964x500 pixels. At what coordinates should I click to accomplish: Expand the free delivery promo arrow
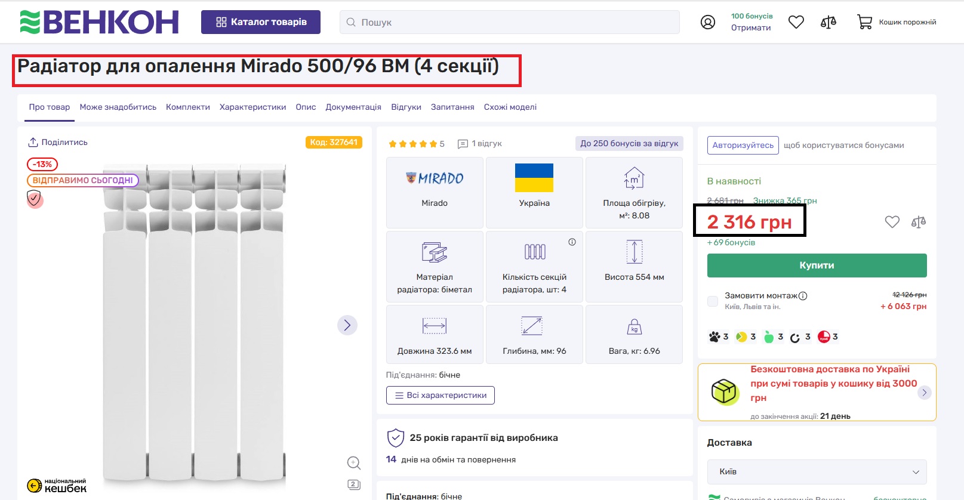click(924, 393)
